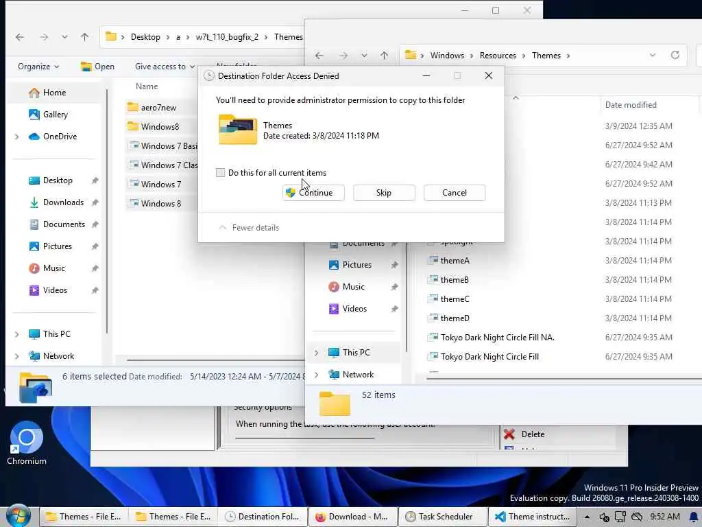Sort by Name column in left window

(147, 86)
